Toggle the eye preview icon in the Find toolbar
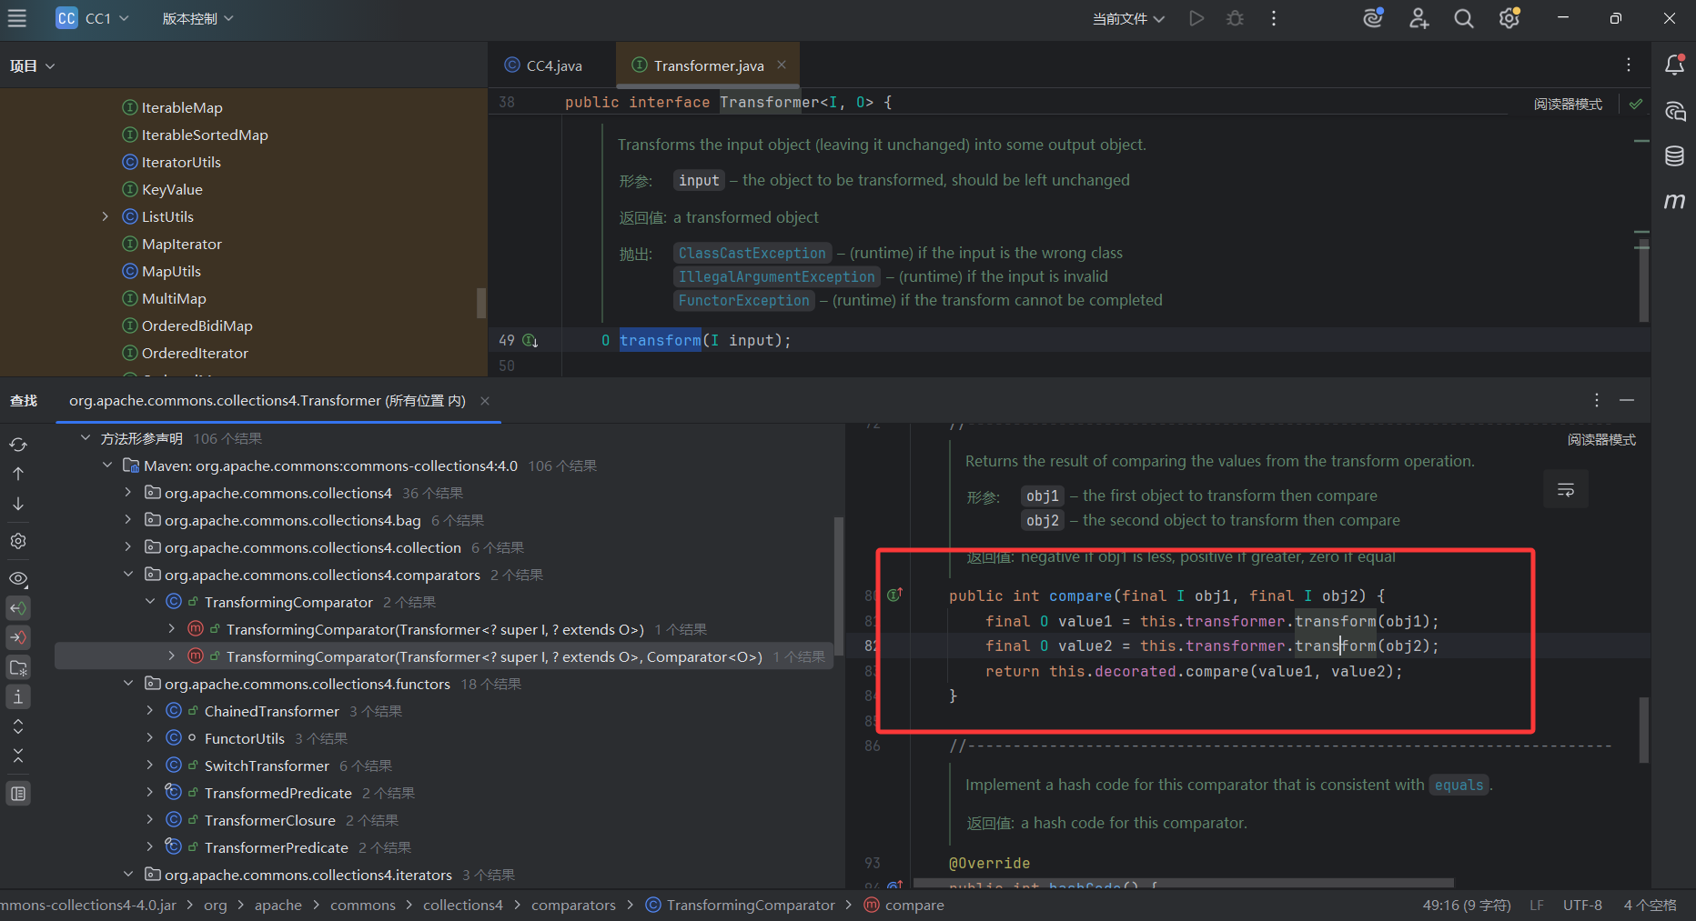 (18, 578)
